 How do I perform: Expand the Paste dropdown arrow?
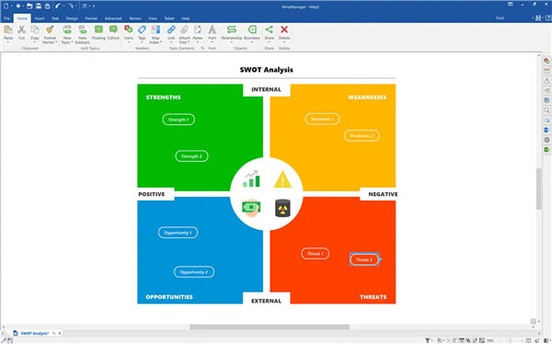[x=7, y=42]
